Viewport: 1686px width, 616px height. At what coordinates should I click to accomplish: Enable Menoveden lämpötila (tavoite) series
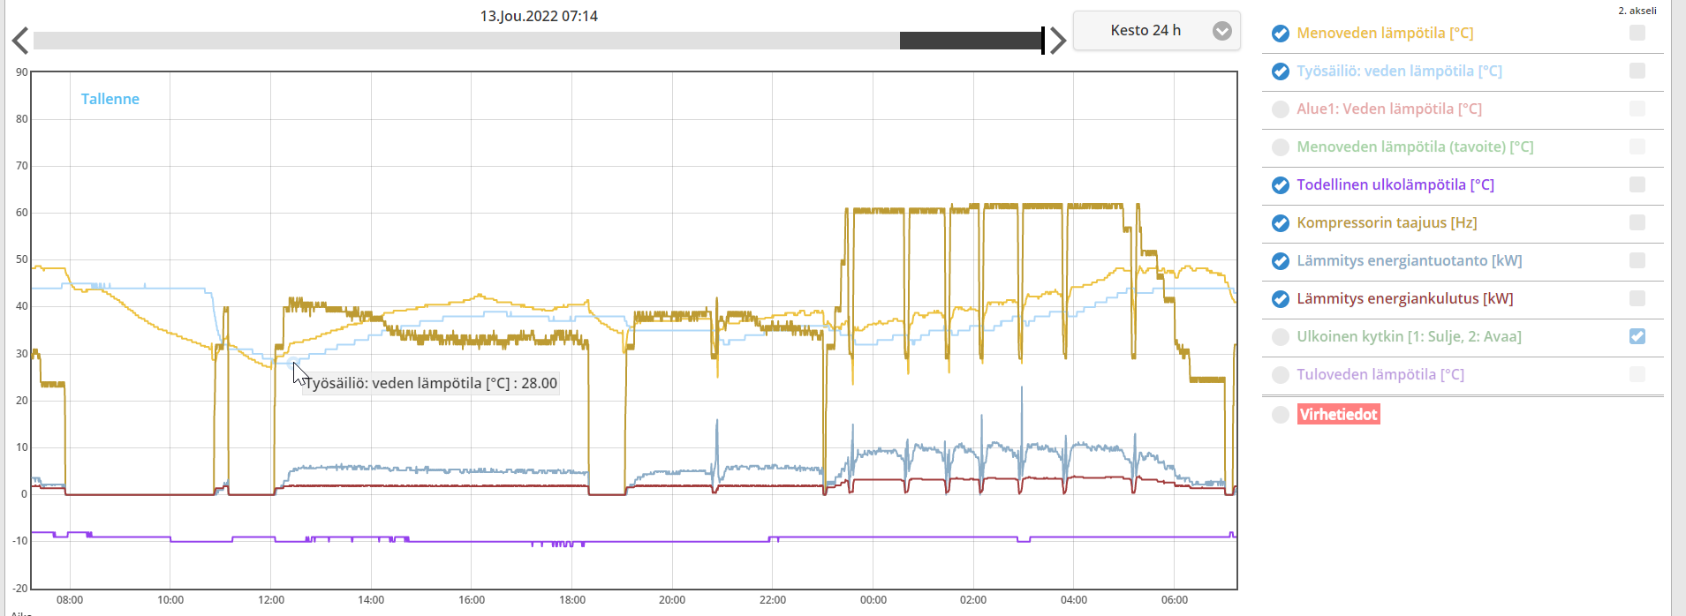point(1280,147)
